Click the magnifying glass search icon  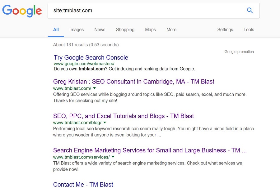[250, 11]
